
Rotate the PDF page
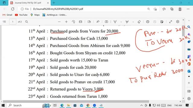coord(73,22)
